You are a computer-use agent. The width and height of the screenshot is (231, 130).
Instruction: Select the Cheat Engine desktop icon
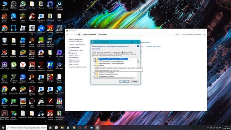coord(41,114)
